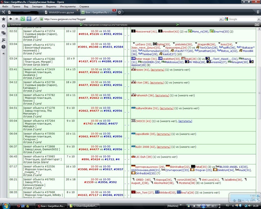Open the Moscowreal [41] player link
Screen dimensions: 261x209
pyautogui.click(x=146, y=31)
